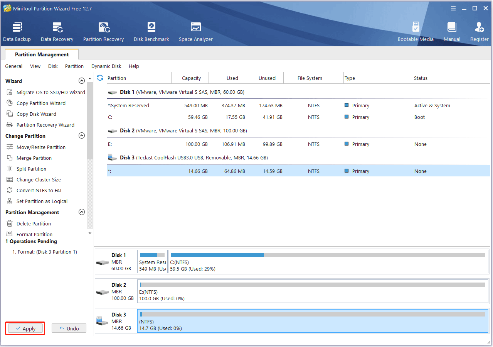Select the E:(NTFS) block in the disk map
This screenshot has height=347, width=493.
point(313,291)
